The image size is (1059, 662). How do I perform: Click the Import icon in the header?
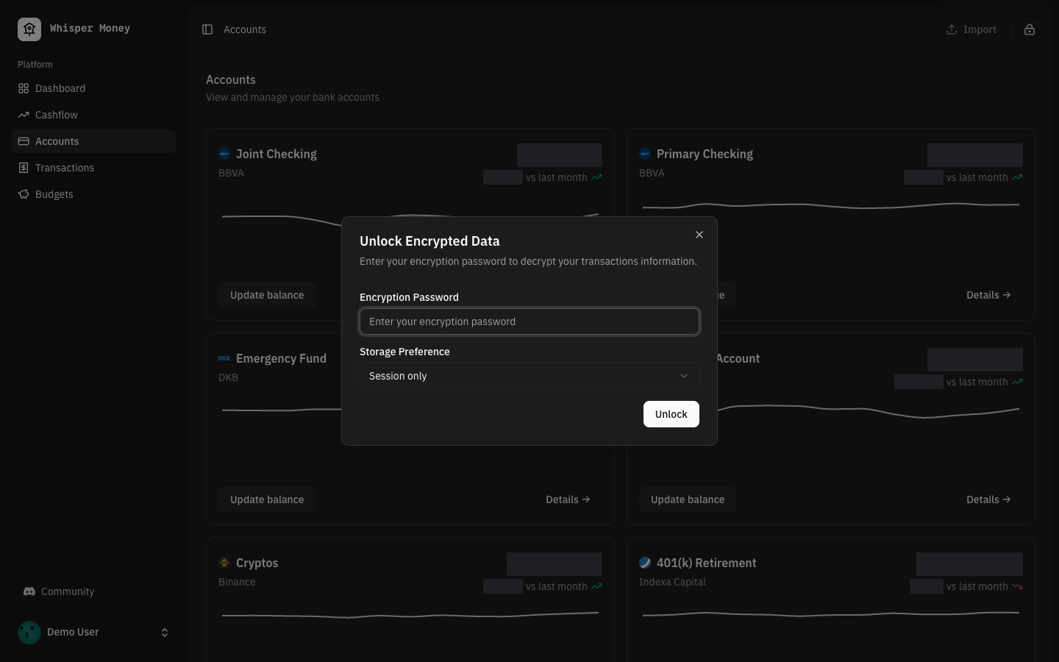pos(951,29)
